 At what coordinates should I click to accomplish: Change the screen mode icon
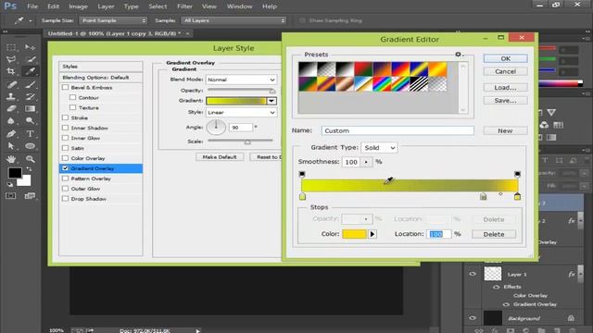pos(30,195)
